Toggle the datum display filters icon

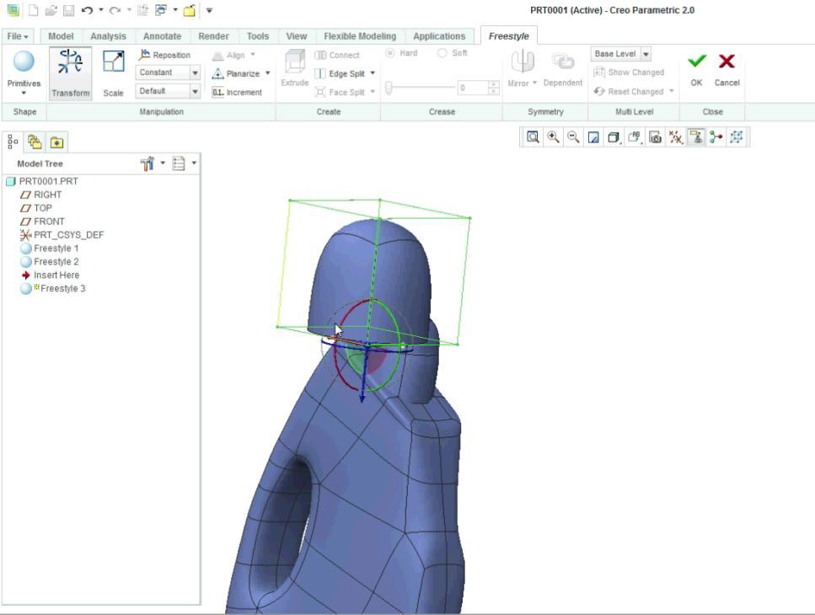pos(676,137)
